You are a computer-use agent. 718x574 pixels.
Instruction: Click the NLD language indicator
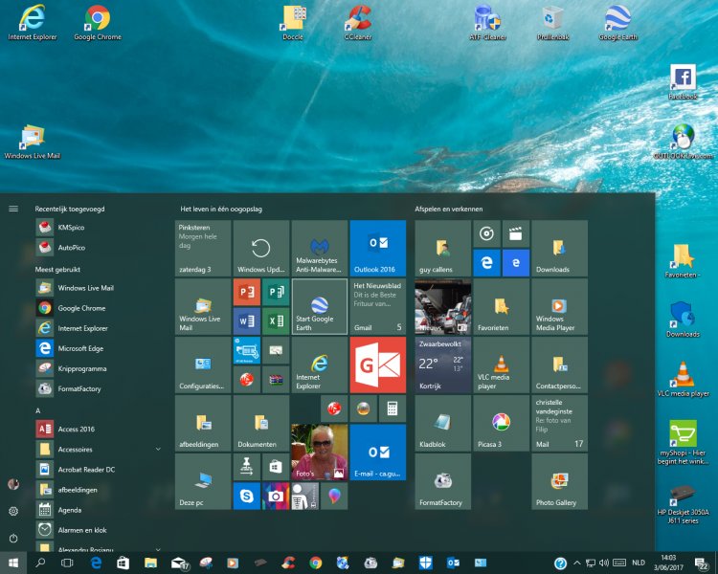[639, 563]
